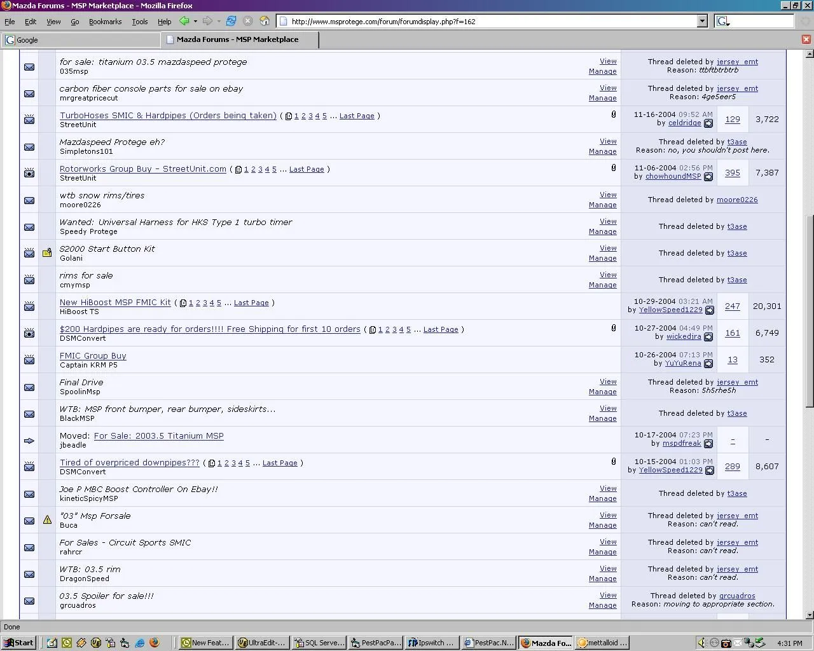Switch to the Google tab

point(80,39)
